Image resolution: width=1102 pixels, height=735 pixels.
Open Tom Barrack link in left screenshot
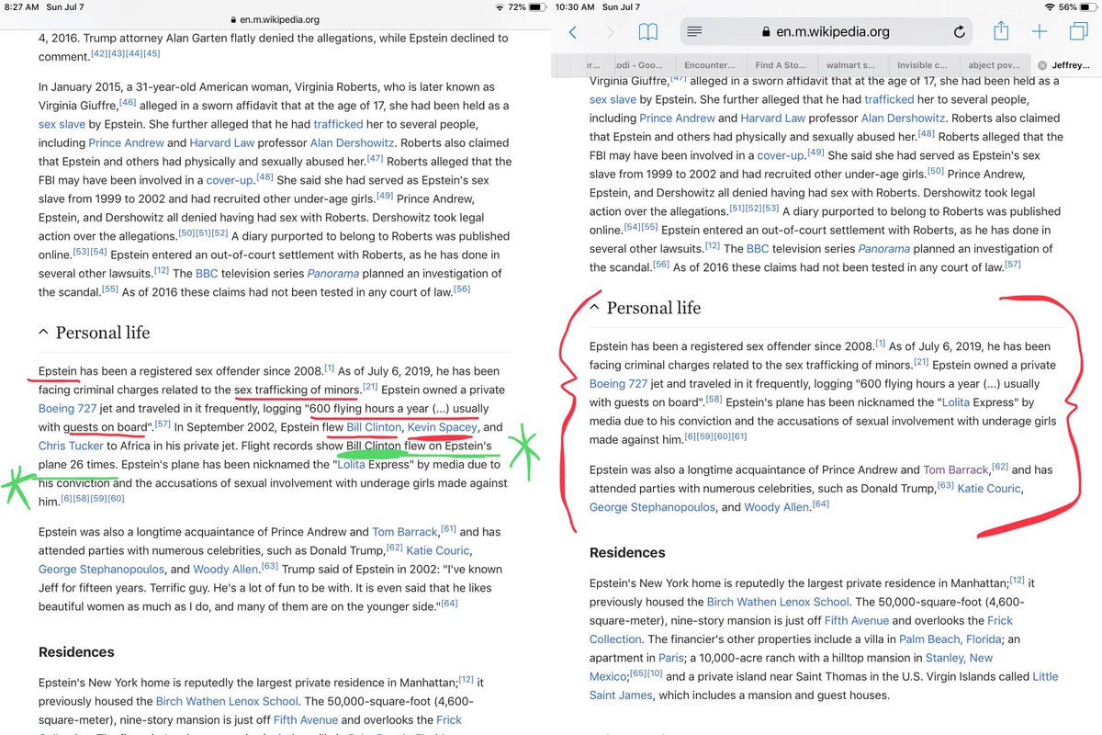404,532
